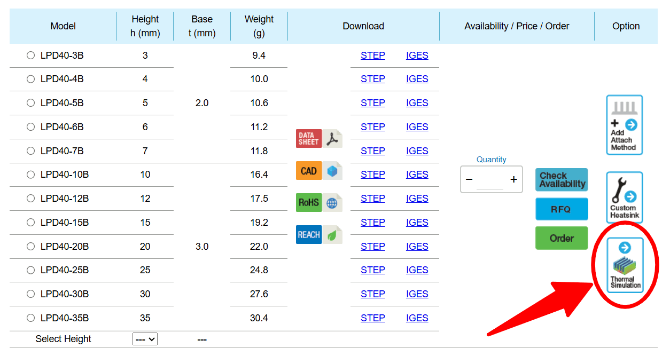This screenshot has height=356, width=670.
Task: Open the Custom Heatsink option
Action: pyautogui.click(x=624, y=197)
